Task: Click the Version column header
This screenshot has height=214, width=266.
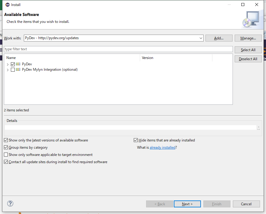Action: (x=176, y=58)
